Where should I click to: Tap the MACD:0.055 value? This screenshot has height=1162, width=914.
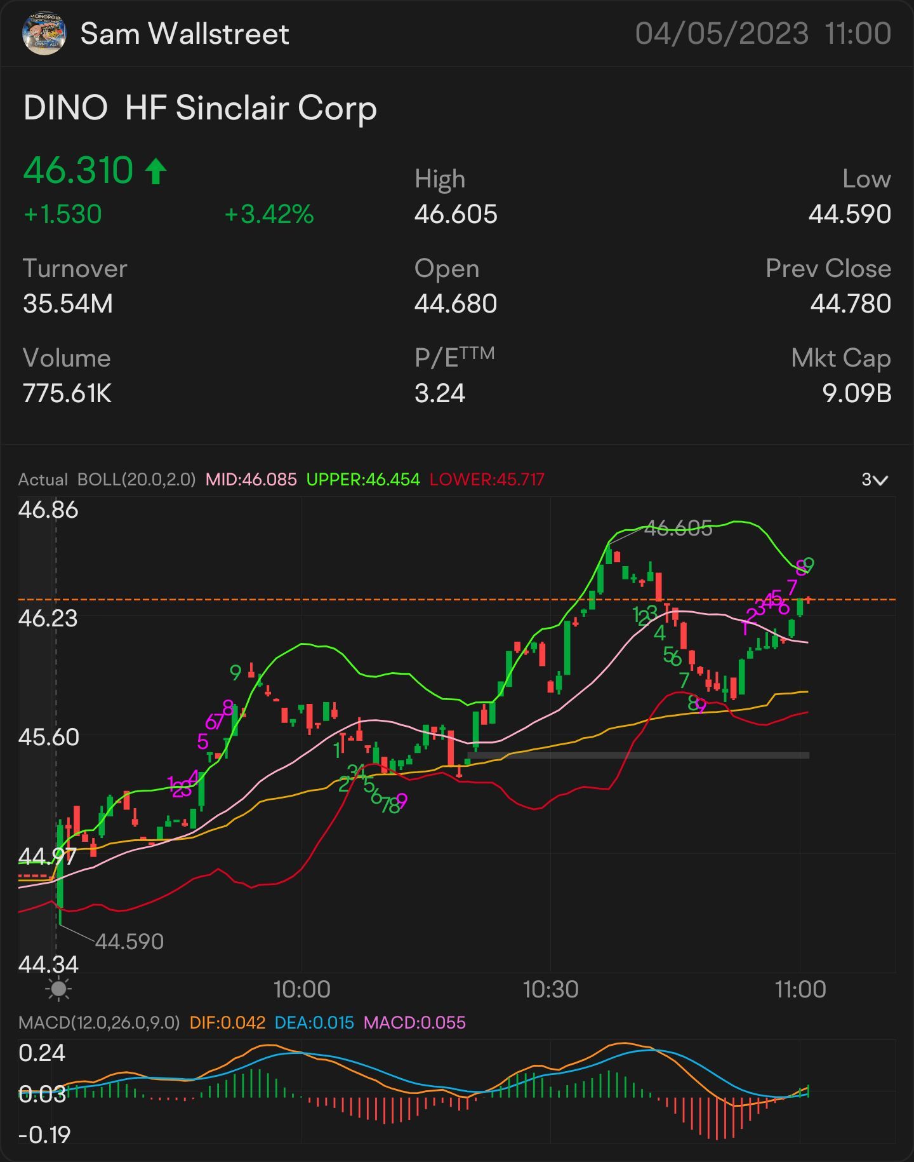[x=414, y=1022]
